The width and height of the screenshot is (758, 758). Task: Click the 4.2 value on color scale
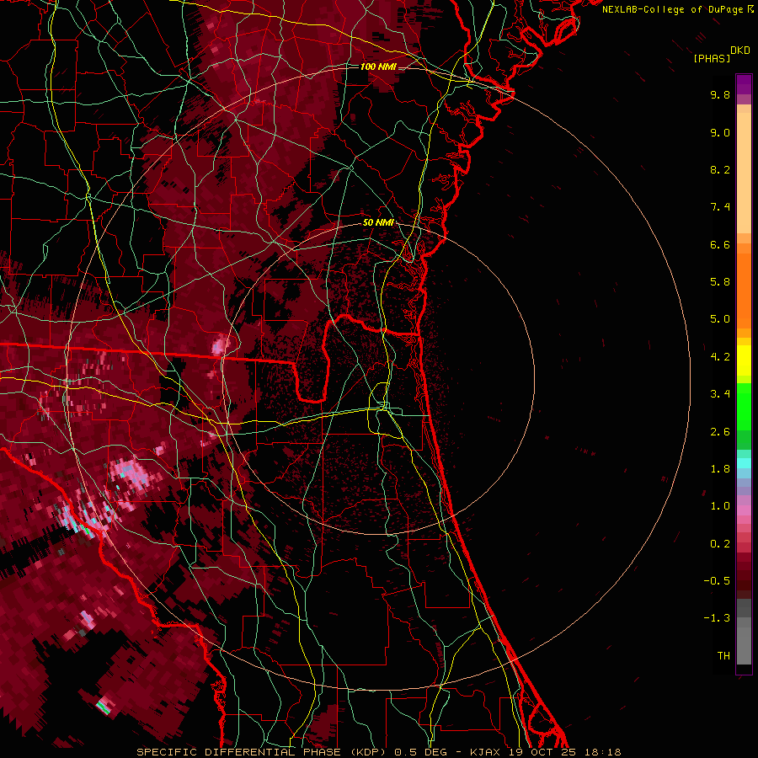point(720,357)
